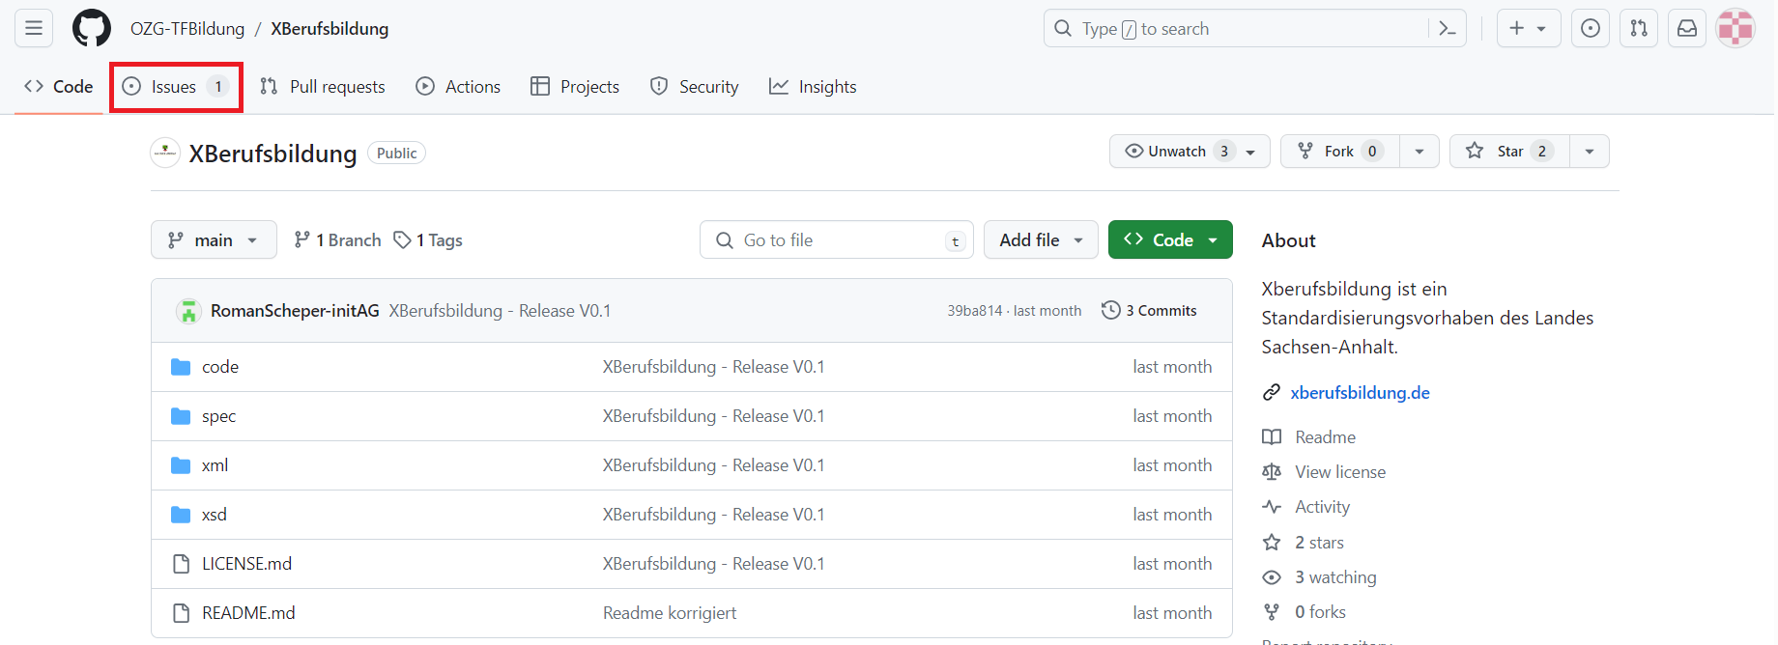Viewport: 1778px width, 645px height.
Task: Open the notifications inbox icon
Action: click(x=1686, y=29)
